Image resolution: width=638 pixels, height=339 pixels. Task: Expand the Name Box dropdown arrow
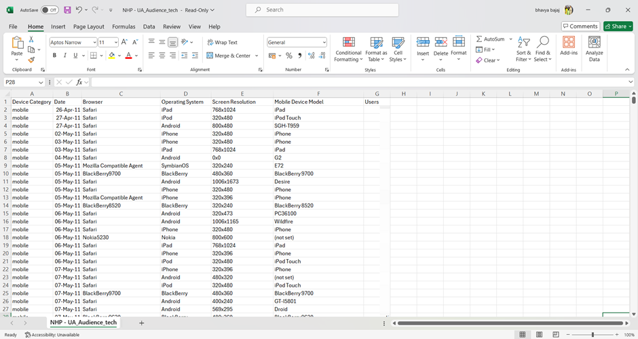click(x=41, y=82)
